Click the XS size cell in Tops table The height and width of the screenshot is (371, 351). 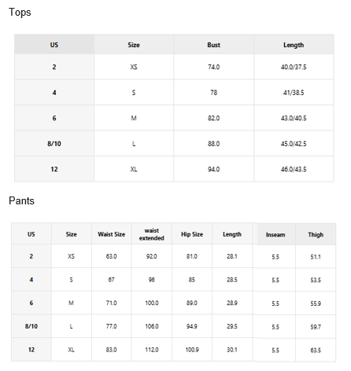click(x=134, y=67)
